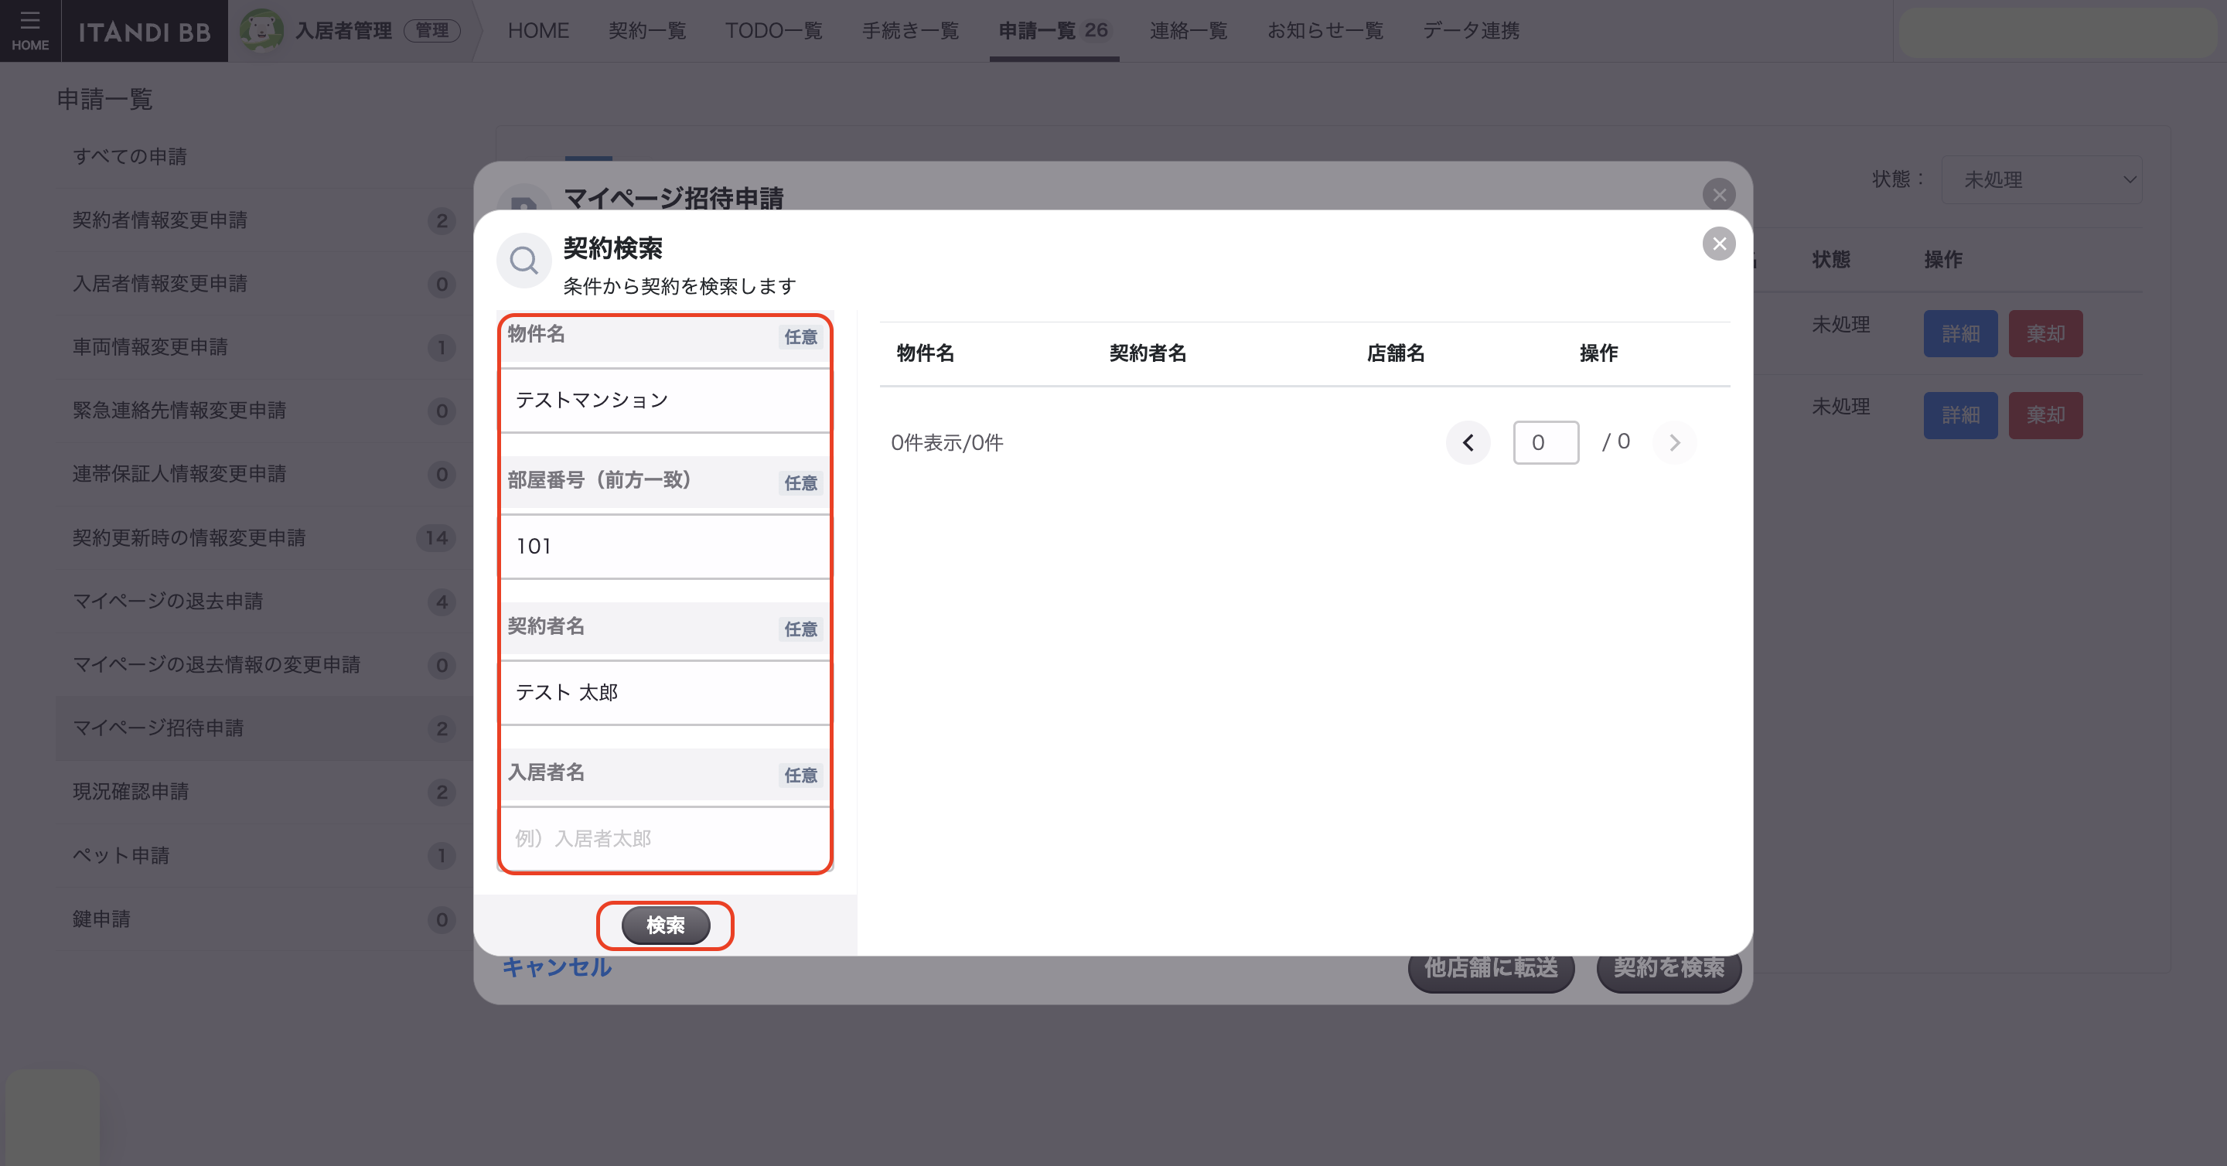Click the 管理 badge in header
Screen dimensions: 2227x1166
tap(432, 30)
